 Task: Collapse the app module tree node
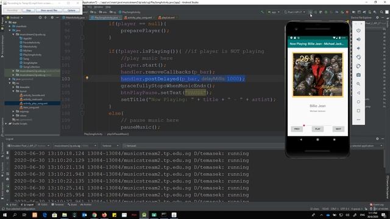pos(6,22)
